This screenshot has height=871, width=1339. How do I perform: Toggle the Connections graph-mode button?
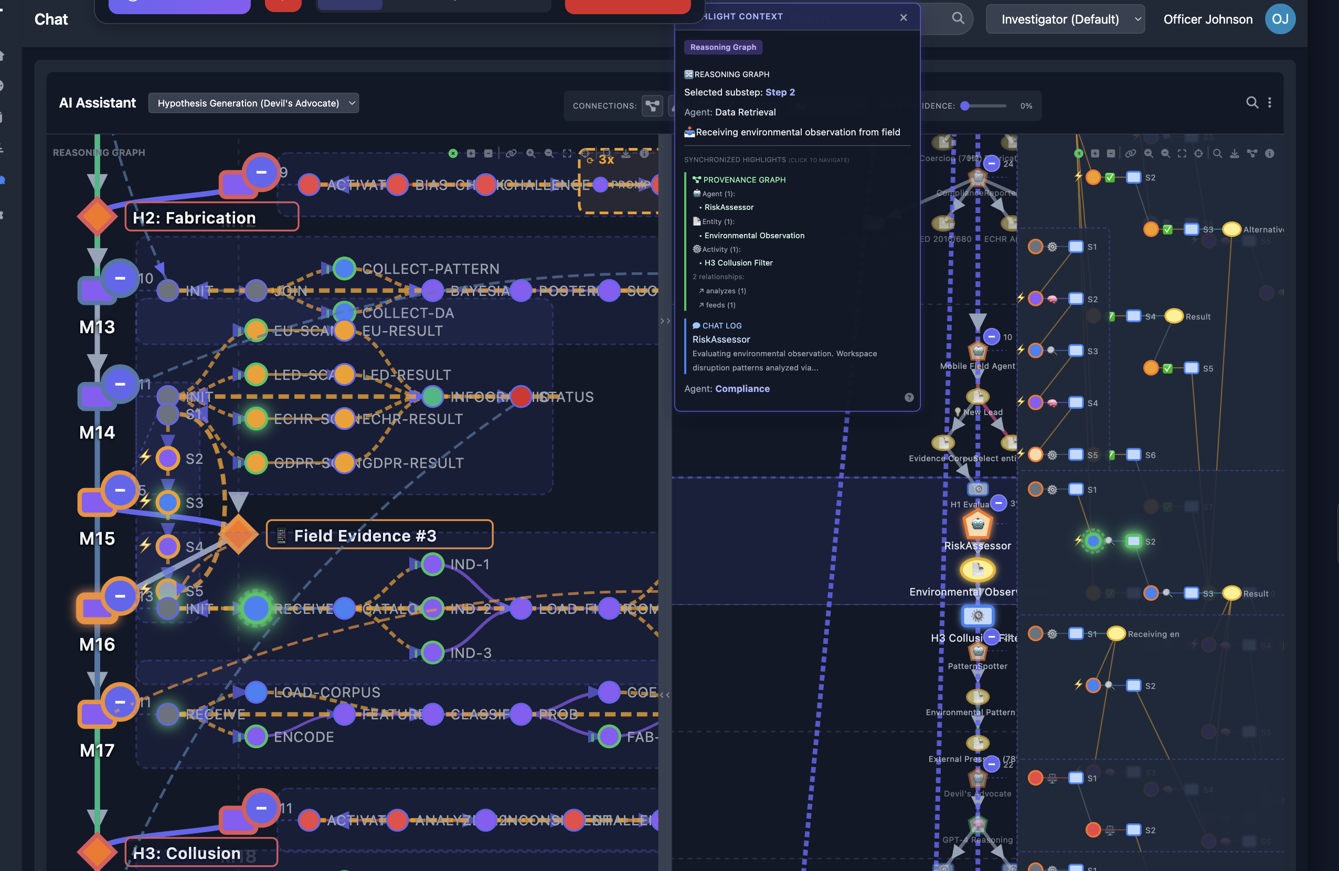tap(652, 106)
